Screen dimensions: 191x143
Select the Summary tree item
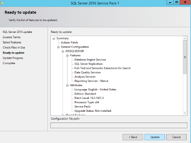click(x=63, y=38)
